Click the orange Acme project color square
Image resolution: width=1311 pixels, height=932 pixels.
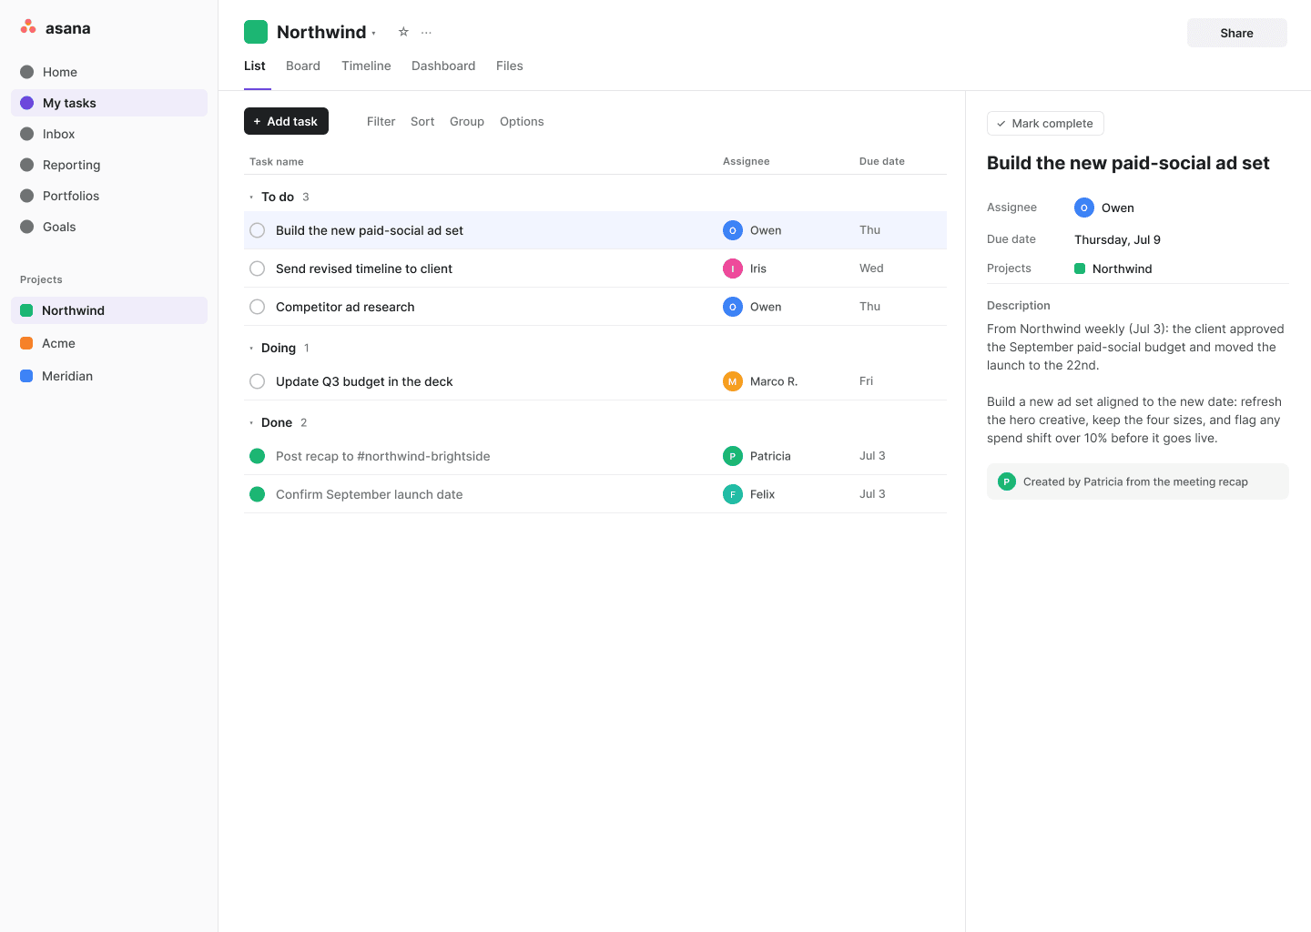tap(26, 343)
